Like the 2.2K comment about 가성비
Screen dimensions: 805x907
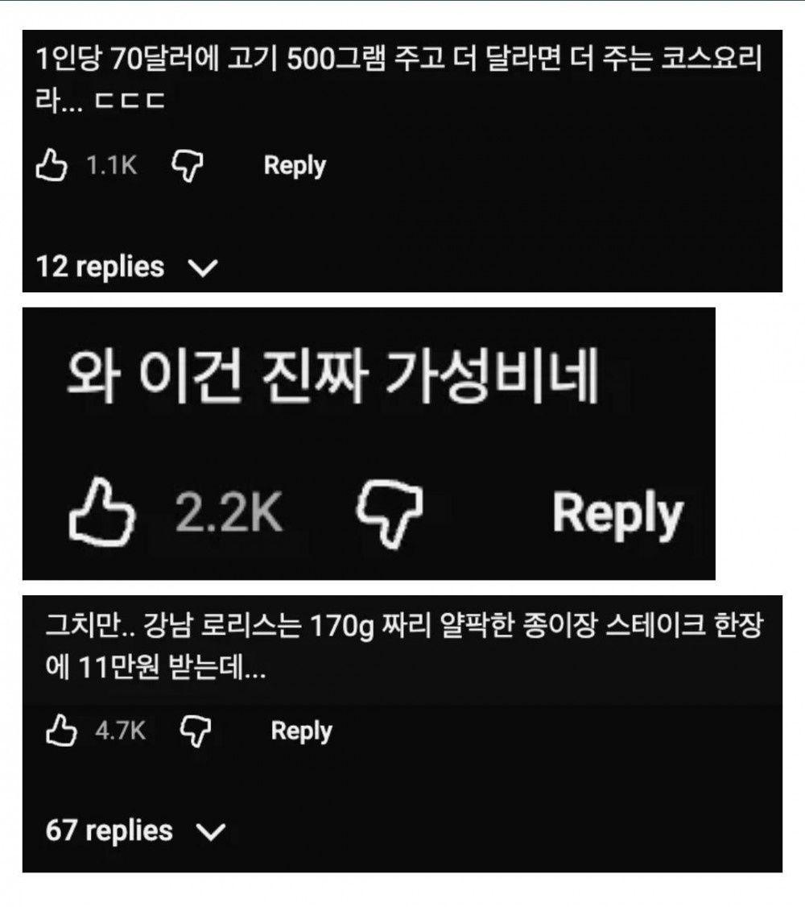pos(101,512)
